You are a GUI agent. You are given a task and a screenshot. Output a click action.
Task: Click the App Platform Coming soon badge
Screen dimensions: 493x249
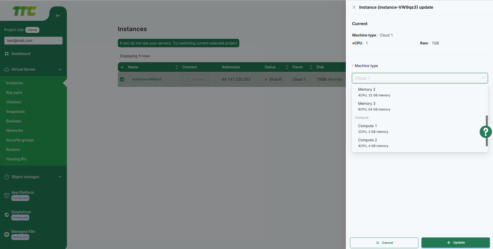(20, 198)
